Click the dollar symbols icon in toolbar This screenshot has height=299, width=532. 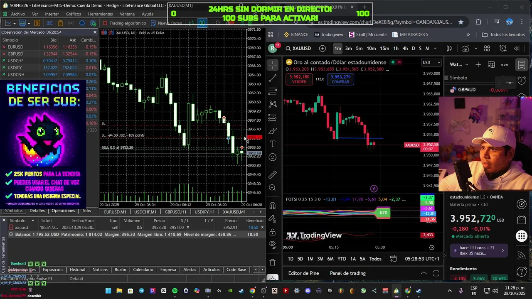pyautogui.click(x=37, y=23)
